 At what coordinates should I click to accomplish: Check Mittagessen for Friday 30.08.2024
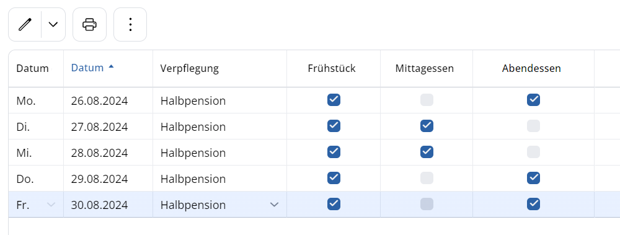pyautogui.click(x=427, y=204)
